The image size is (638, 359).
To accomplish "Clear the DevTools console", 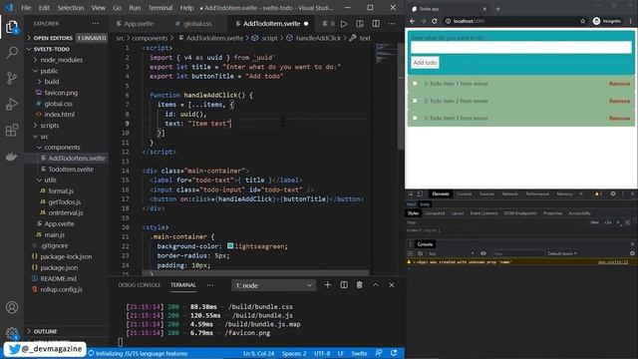I will (420, 253).
